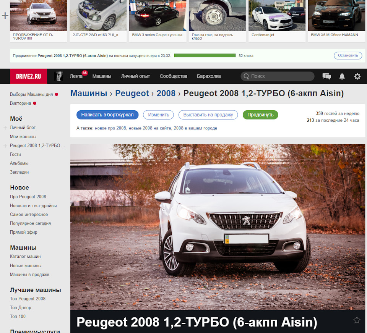
Task: Open Альбомы in sidebar
Action: point(19,163)
